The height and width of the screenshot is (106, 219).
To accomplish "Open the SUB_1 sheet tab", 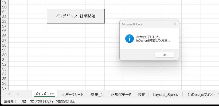I will pyautogui.click(x=97, y=94).
